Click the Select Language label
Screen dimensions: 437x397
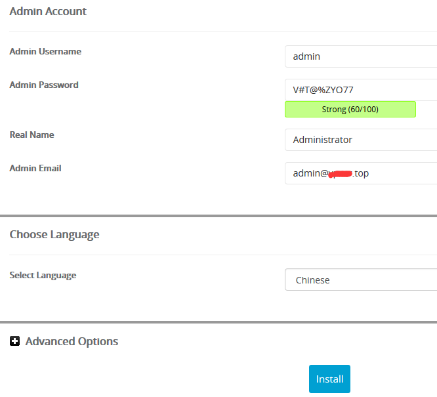(43, 275)
